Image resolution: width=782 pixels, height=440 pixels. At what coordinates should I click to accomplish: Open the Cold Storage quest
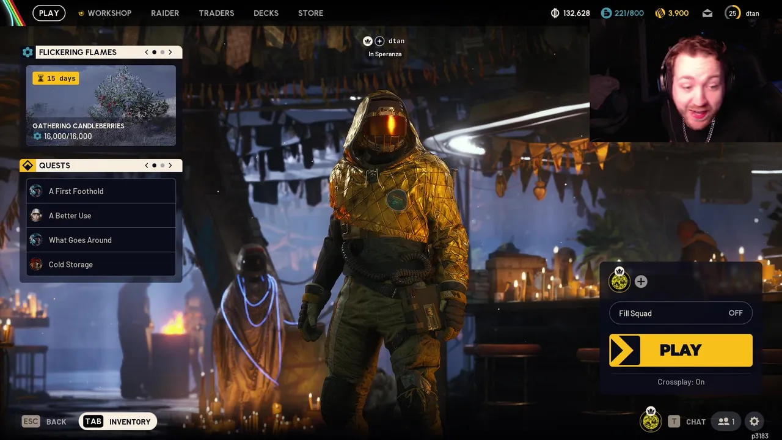coord(101,265)
